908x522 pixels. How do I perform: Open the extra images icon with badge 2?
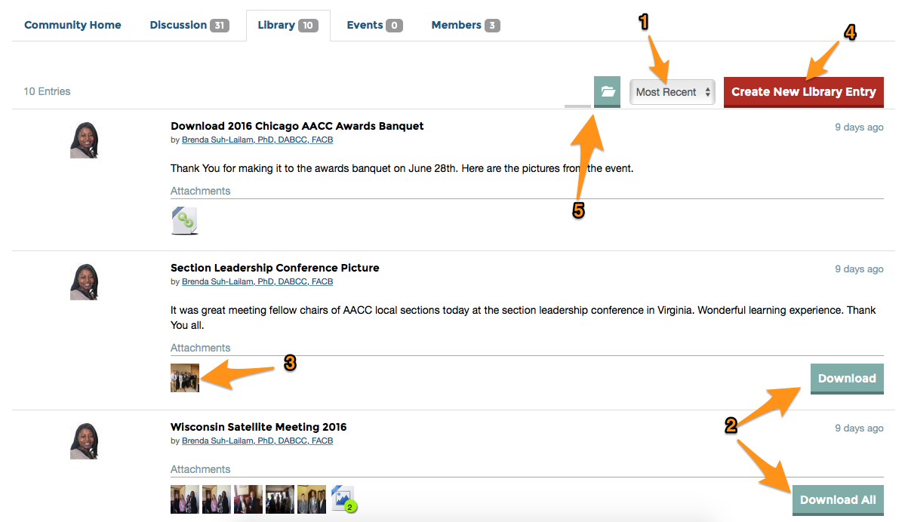[343, 499]
